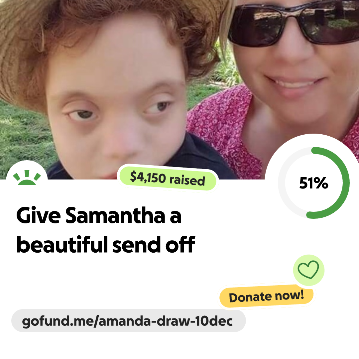
Task: Click the 'gofund.me' domain text
Action: (58, 321)
